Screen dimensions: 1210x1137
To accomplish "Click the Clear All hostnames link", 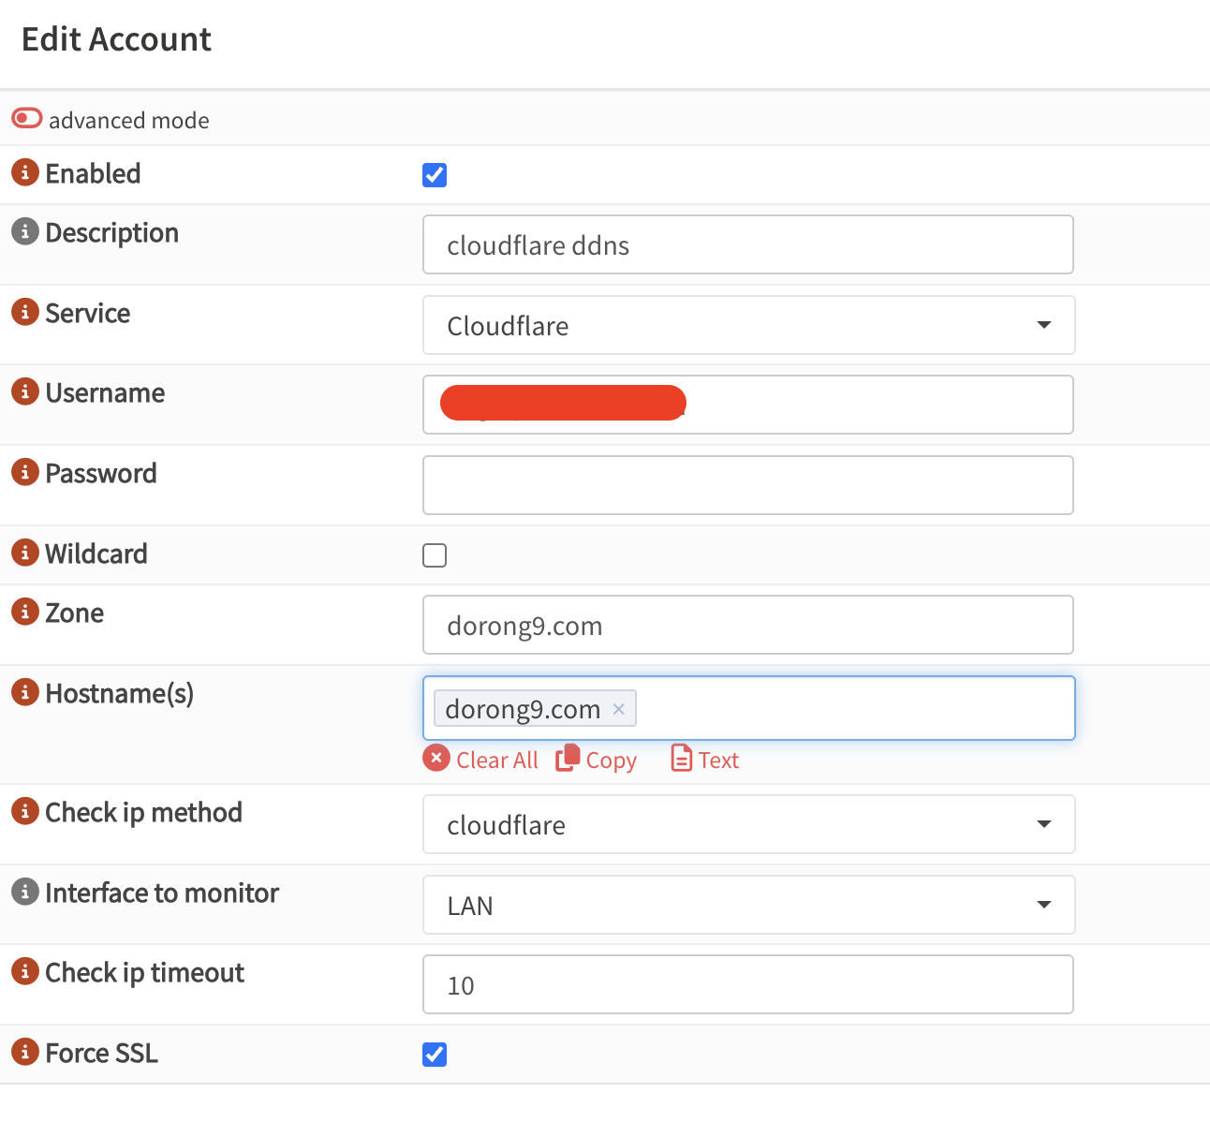I will (481, 760).
